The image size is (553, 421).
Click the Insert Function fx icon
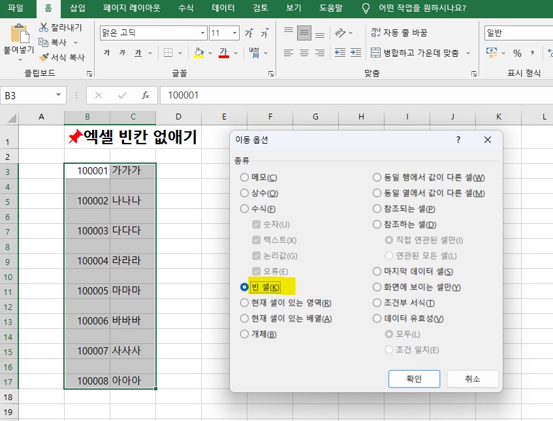pyautogui.click(x=146, y=95)
